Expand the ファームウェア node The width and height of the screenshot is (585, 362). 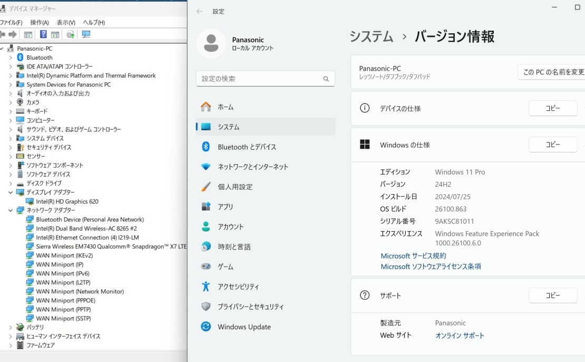[11, 345]
